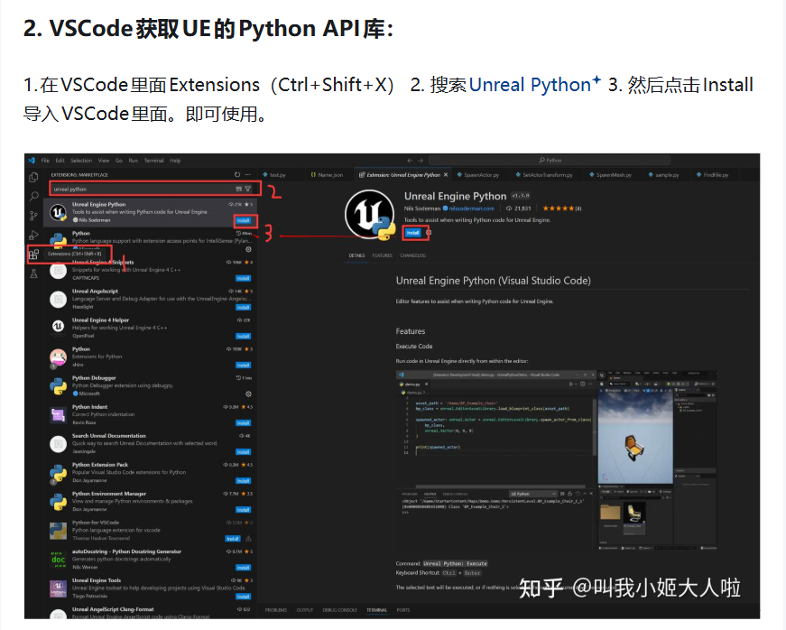Install Unreal Engine 4 Snippets extension
The height and width of the screenshot is (630, 786).
(244, 278)
